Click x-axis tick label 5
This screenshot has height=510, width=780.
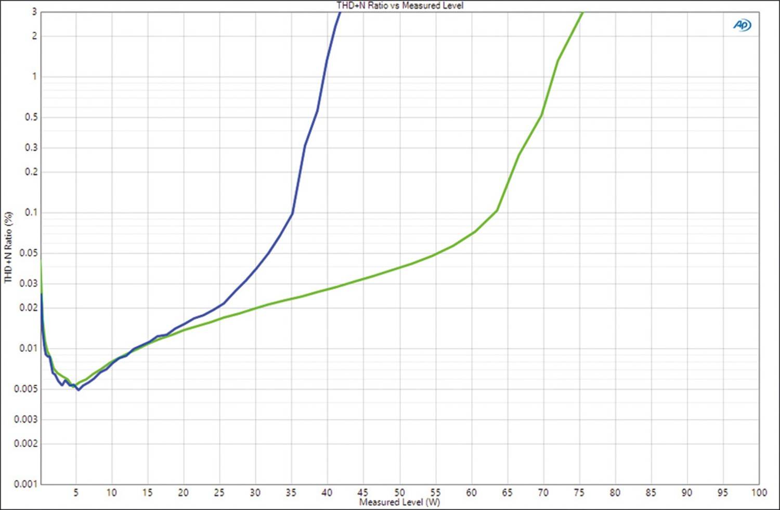pyautogui.click(x=76, y=492)
